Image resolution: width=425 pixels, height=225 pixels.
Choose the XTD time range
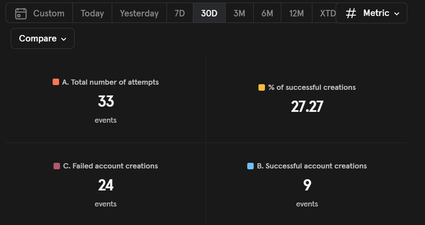pyautogui.click(x=327, y=13)
